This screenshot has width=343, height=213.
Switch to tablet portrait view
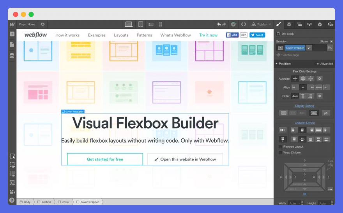click(141, 24)
